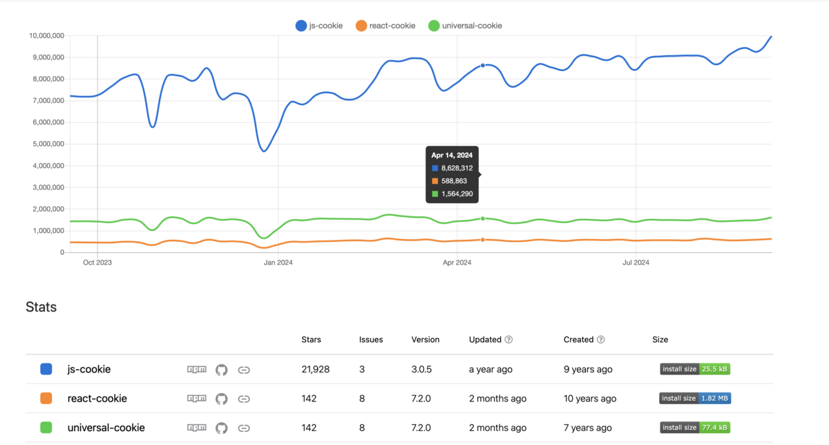Image resolution: width=829 pixels, height=445 pixels.
Task: Click 'a year ago' updated value
Action: (490, 370)
